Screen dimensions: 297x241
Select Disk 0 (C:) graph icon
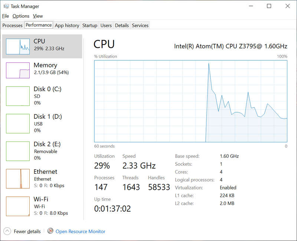18,96
